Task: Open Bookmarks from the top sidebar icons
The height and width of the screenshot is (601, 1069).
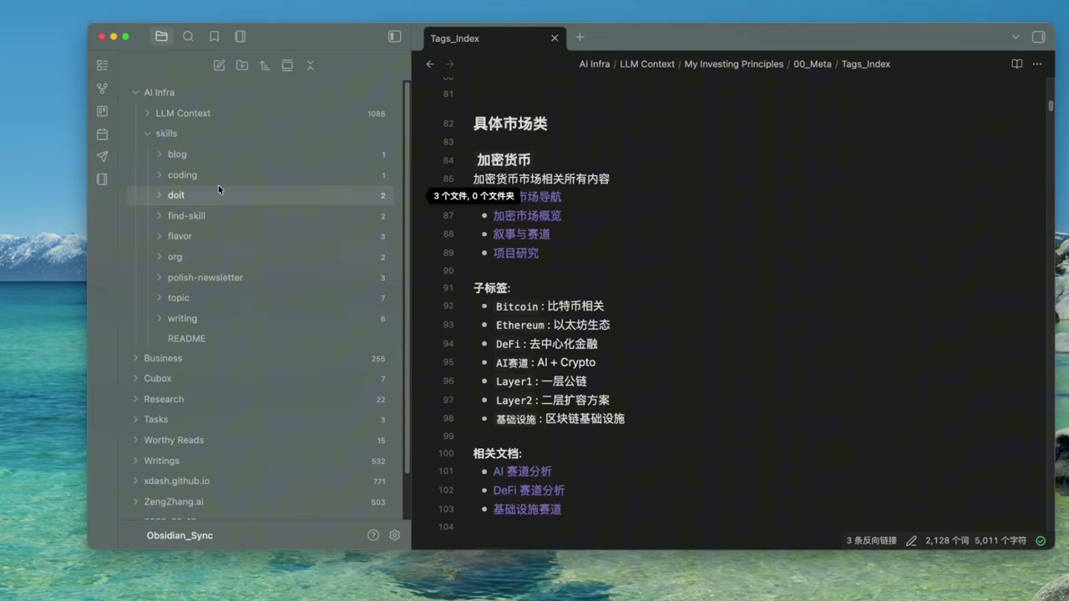Action: 214,36
